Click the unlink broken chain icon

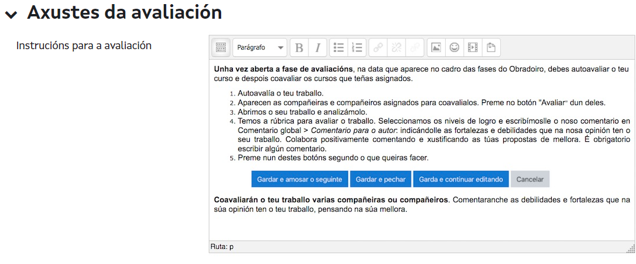pyautogui.click(x=397, y=47)
